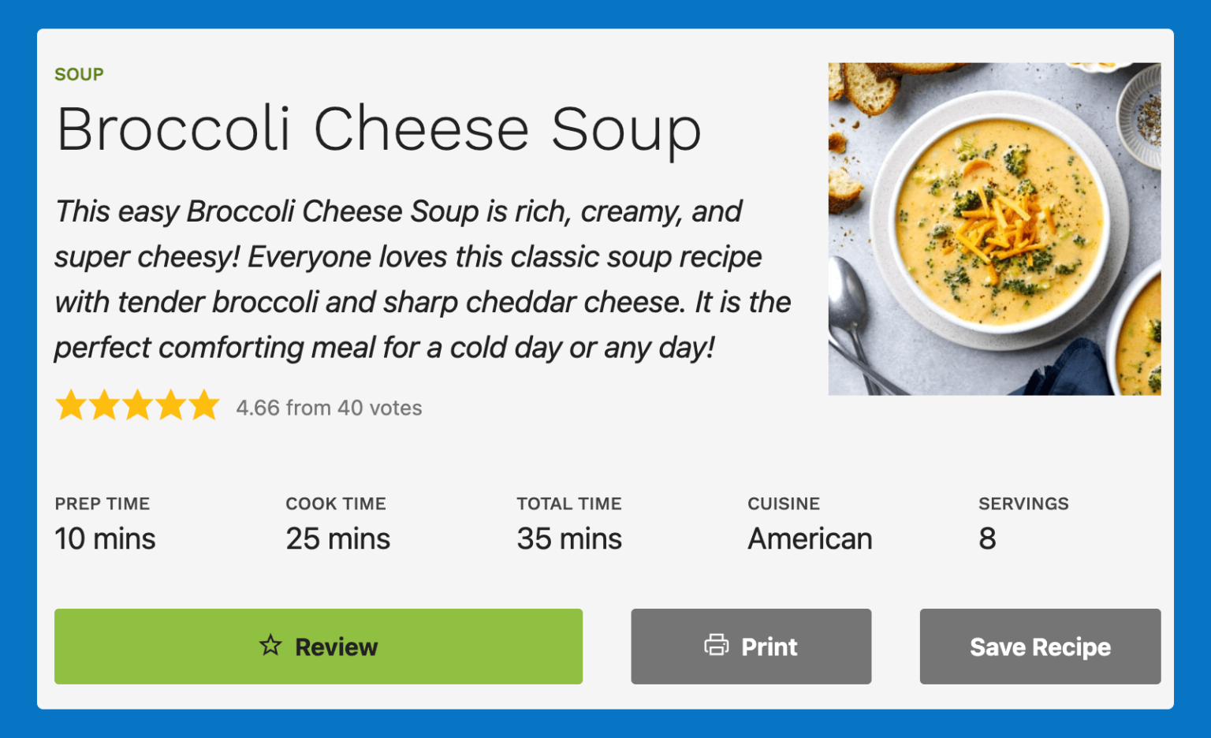This screenshot has width=1211, height=738.
Task: Select the first rating star
Action: tap(69, 405)
